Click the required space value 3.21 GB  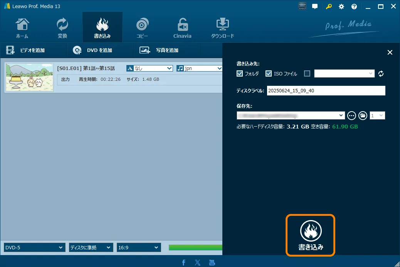tap(298, 127)
